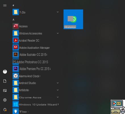Open Windows 10 Update Wizard icon
Image resolution: width=125 pixels, height=114 pixels.
(x=16, y=104)
